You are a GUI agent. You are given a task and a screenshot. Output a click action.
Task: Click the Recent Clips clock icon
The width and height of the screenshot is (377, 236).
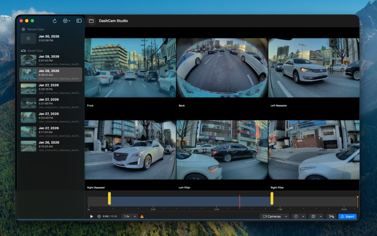pyautogui.click(x=23, y=29)
